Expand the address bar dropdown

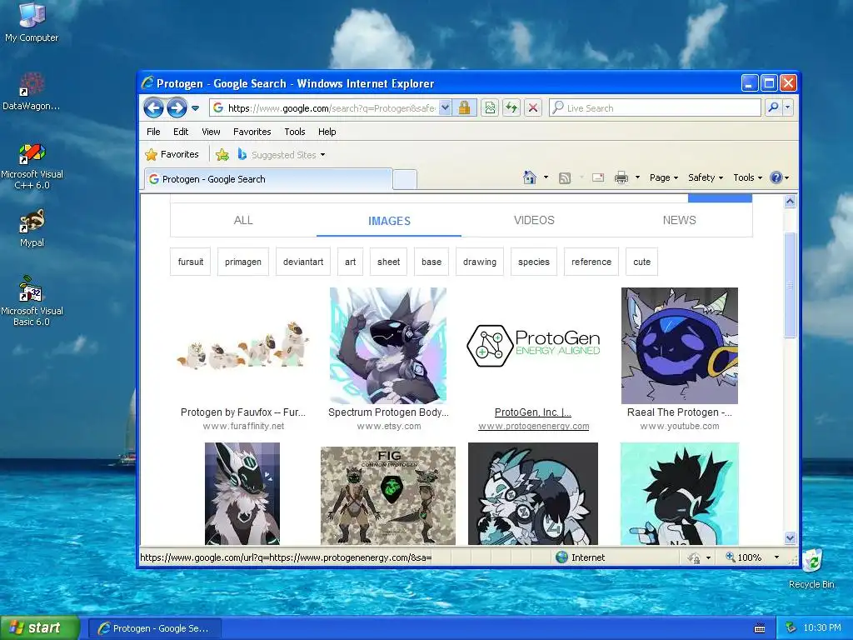(x=445, y=107)
